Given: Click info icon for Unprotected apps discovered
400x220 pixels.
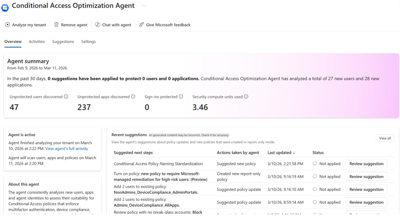Looking at the screenshot, I should coord(133,97).
